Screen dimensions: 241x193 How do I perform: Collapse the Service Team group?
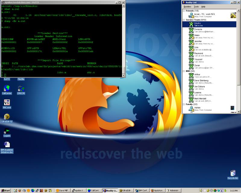[184, 20]
